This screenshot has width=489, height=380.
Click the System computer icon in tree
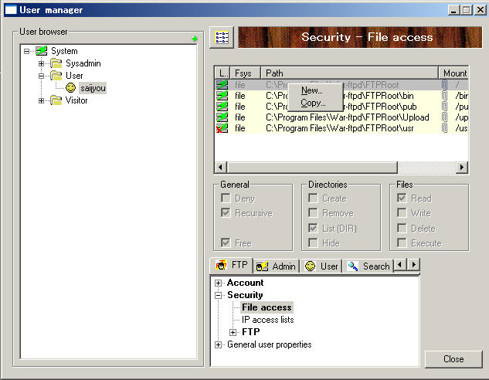[x=42, y=51]
